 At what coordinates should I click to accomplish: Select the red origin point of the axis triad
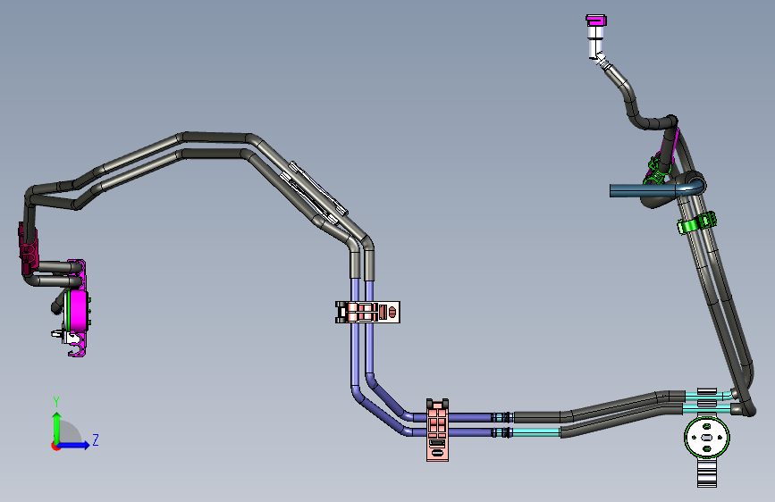[55, 446]
